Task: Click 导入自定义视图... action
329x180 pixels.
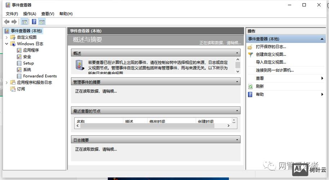Action: 271,62
